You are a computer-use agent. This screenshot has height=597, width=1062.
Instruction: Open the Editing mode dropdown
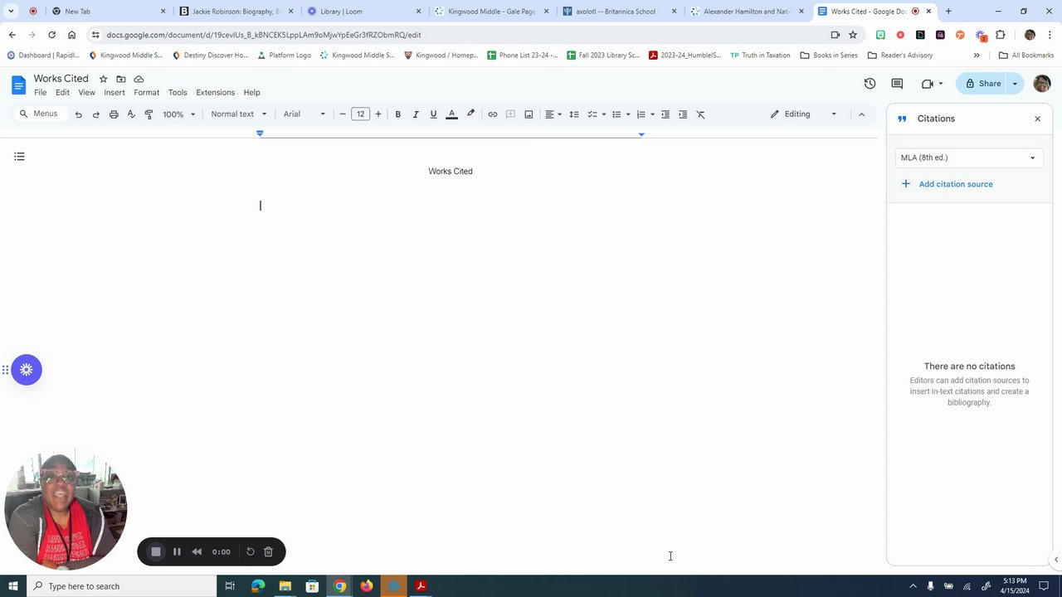[x=803, y=114]
